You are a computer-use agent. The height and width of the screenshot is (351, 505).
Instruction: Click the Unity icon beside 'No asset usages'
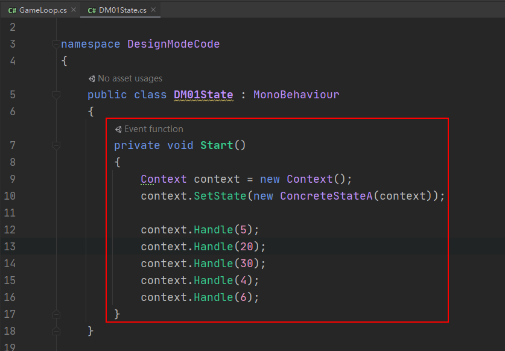tap(92, 78)
